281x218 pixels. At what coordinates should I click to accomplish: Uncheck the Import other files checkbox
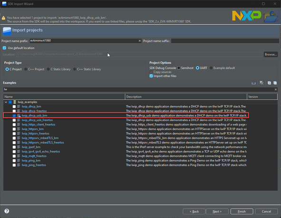(151, 76)
